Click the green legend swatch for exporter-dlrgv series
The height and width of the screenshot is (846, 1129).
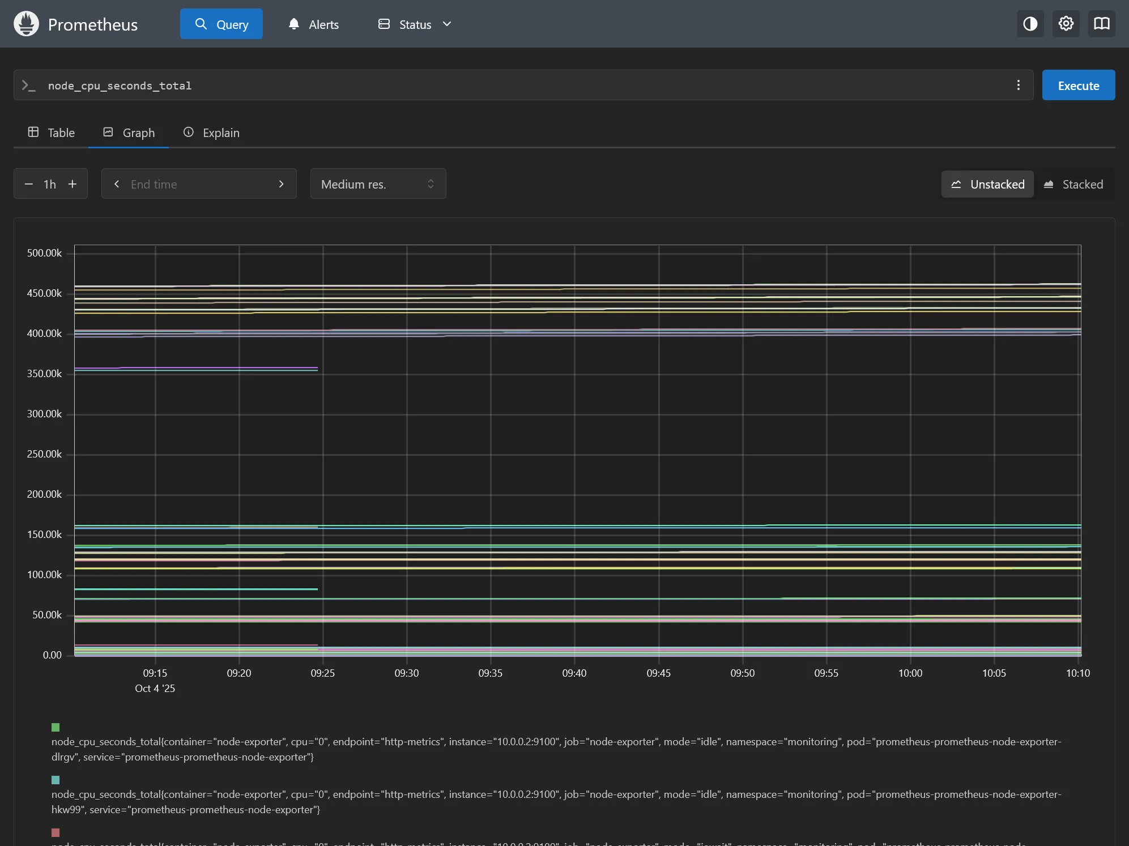[x=55, y=727]
